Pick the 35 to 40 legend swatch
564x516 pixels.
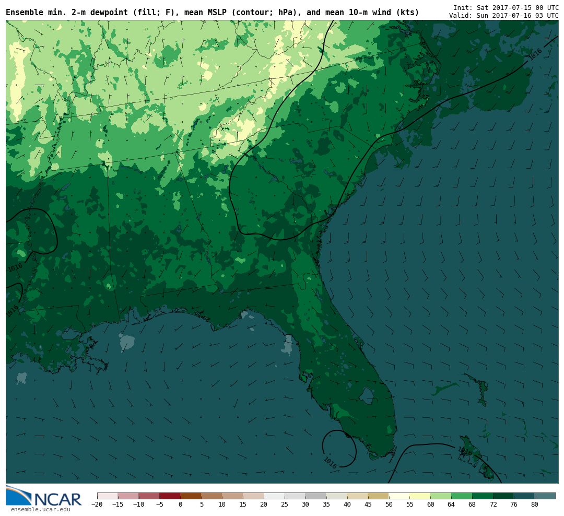click(337, 496)
